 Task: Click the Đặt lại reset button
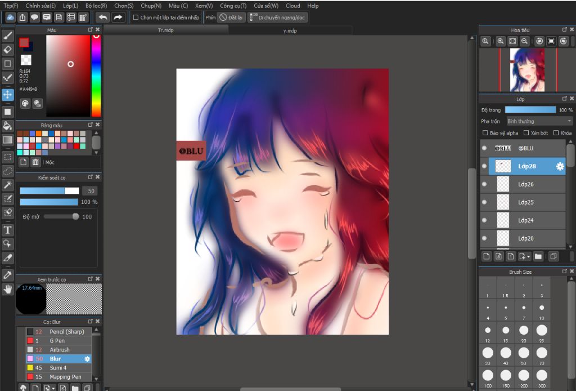coord(231,17)
